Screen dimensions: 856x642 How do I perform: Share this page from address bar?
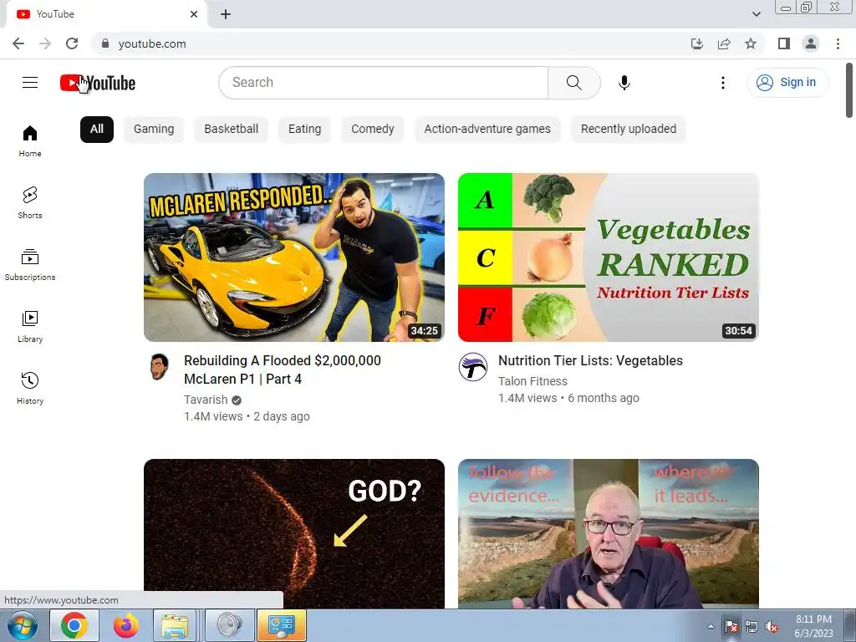(x=724, y=43)
